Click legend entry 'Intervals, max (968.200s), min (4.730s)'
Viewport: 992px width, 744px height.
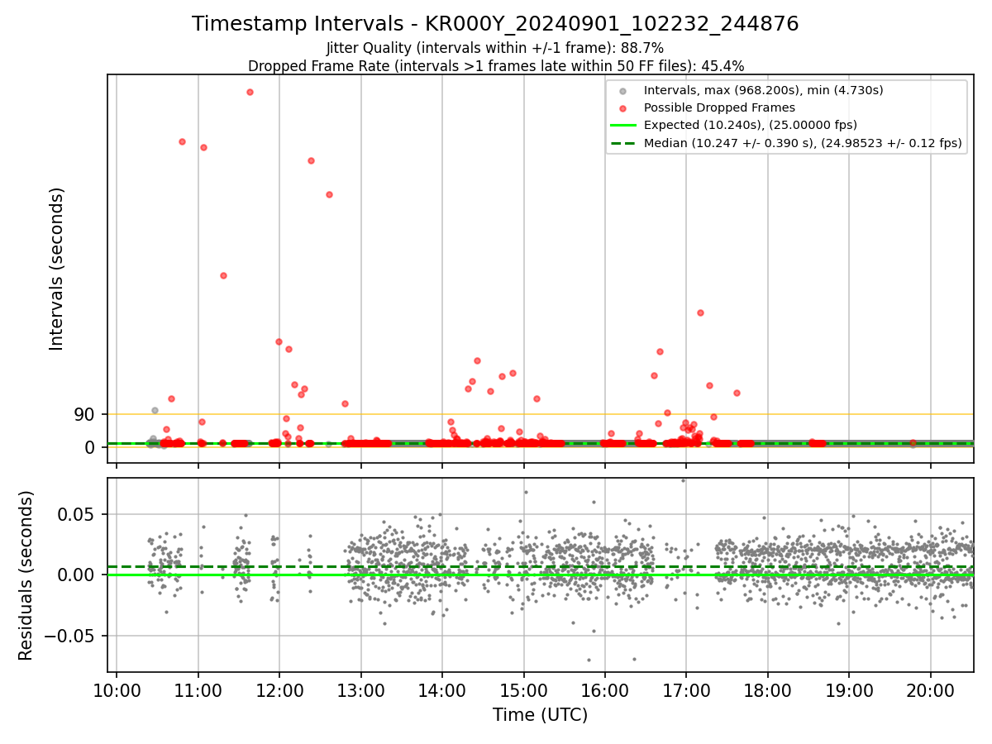[764, 90]
